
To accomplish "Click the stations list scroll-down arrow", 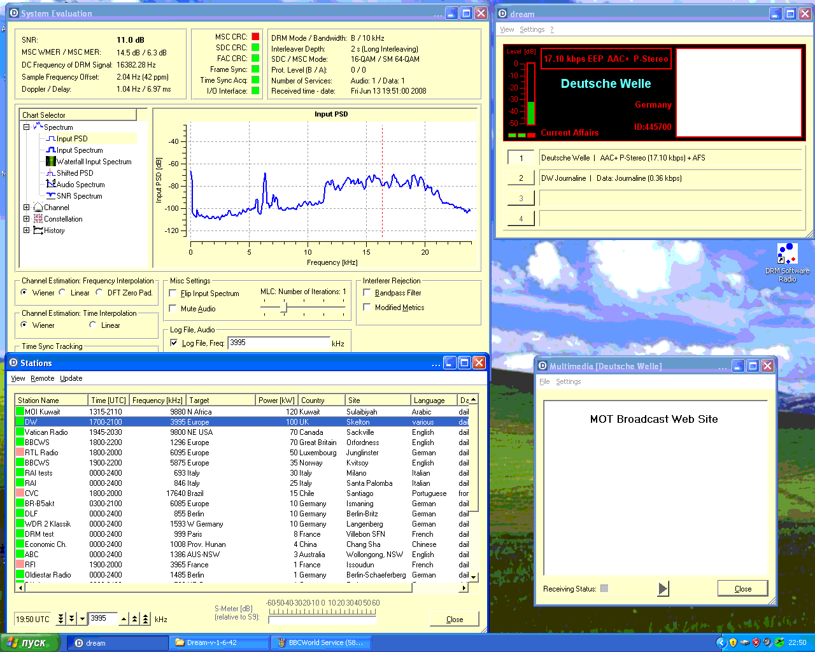I will [473, 578].
